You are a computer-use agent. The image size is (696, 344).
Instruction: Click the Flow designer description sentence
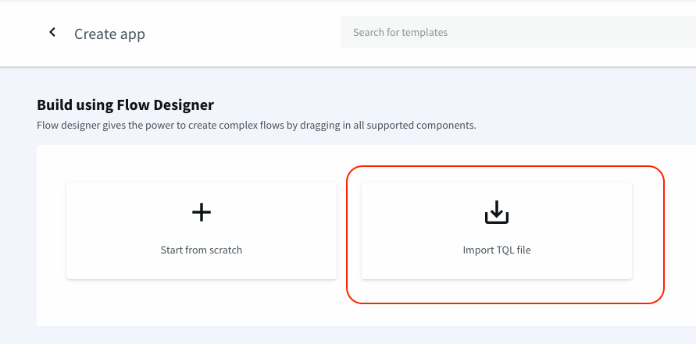point(256,125)
